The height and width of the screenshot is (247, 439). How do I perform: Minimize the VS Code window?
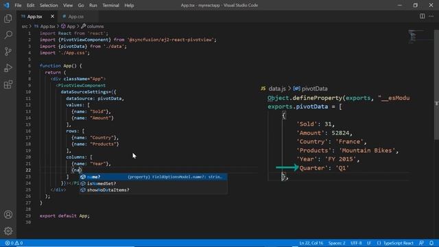[399, 5]
